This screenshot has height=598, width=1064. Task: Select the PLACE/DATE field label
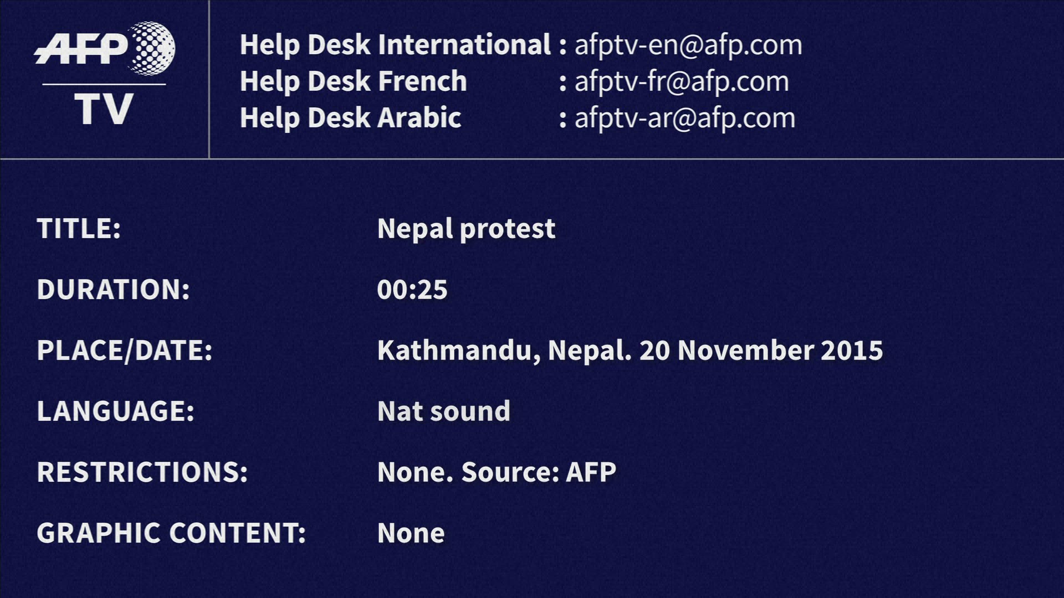pyautogui.click(x=125, y=350)
